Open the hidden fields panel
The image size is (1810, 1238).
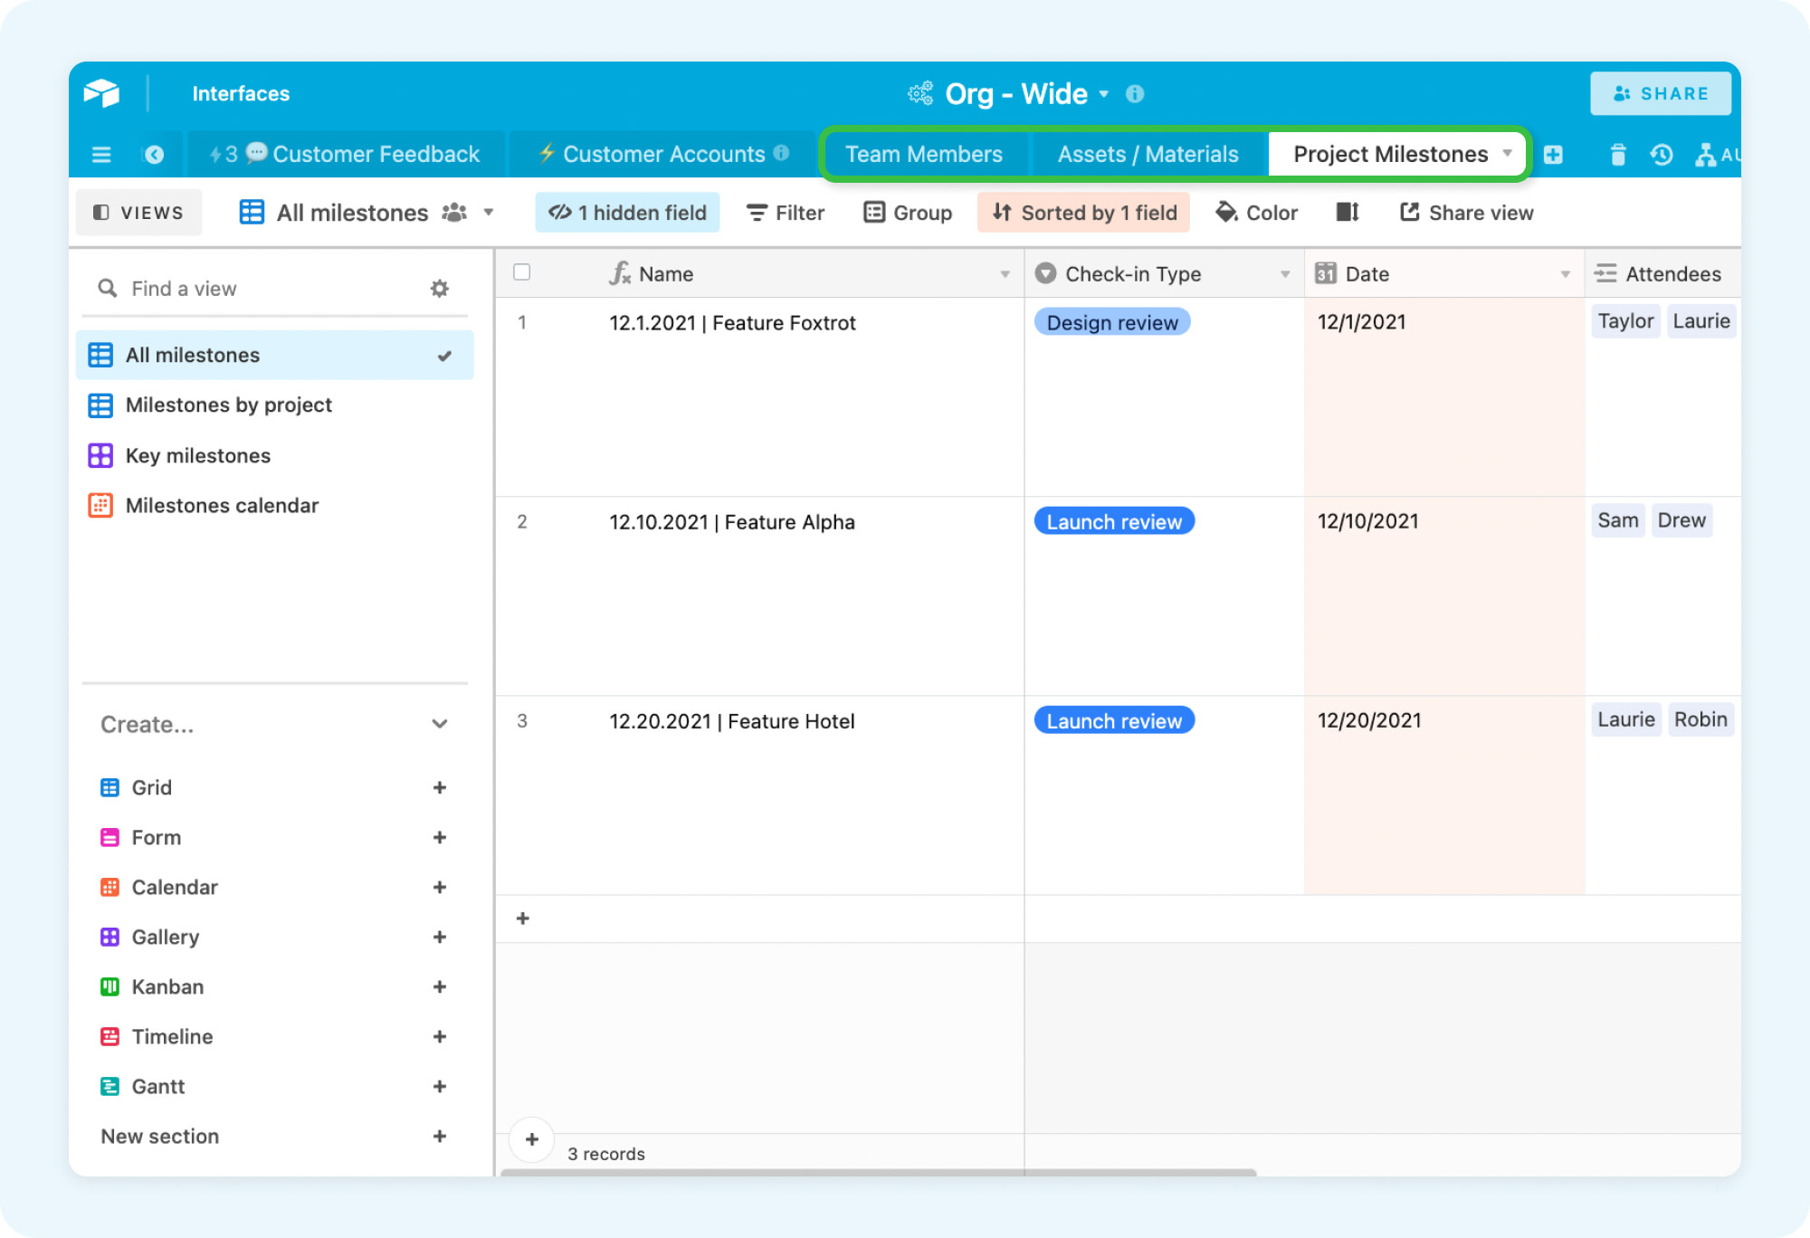pos(627,212)
